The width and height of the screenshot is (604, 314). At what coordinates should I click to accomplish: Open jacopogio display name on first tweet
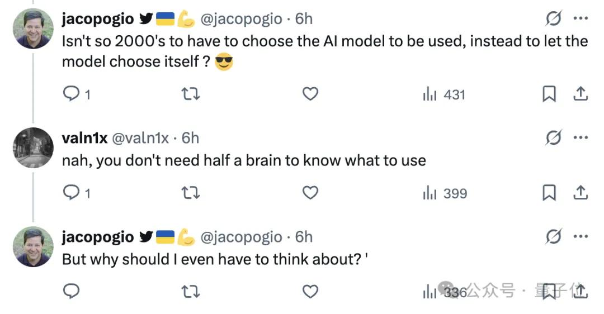coord(98,18)
